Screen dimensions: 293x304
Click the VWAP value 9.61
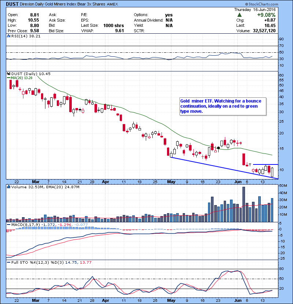(x=119, y=31)
